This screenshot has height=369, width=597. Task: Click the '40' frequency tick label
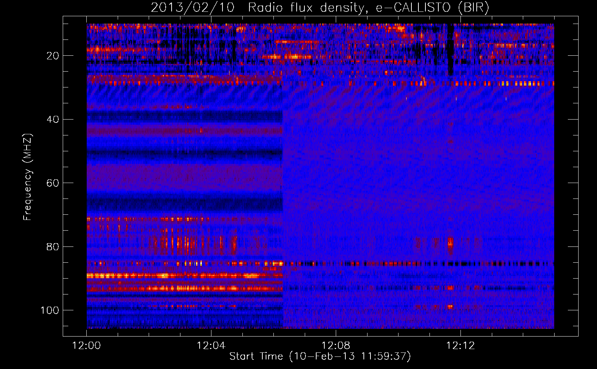pos(53,120)
